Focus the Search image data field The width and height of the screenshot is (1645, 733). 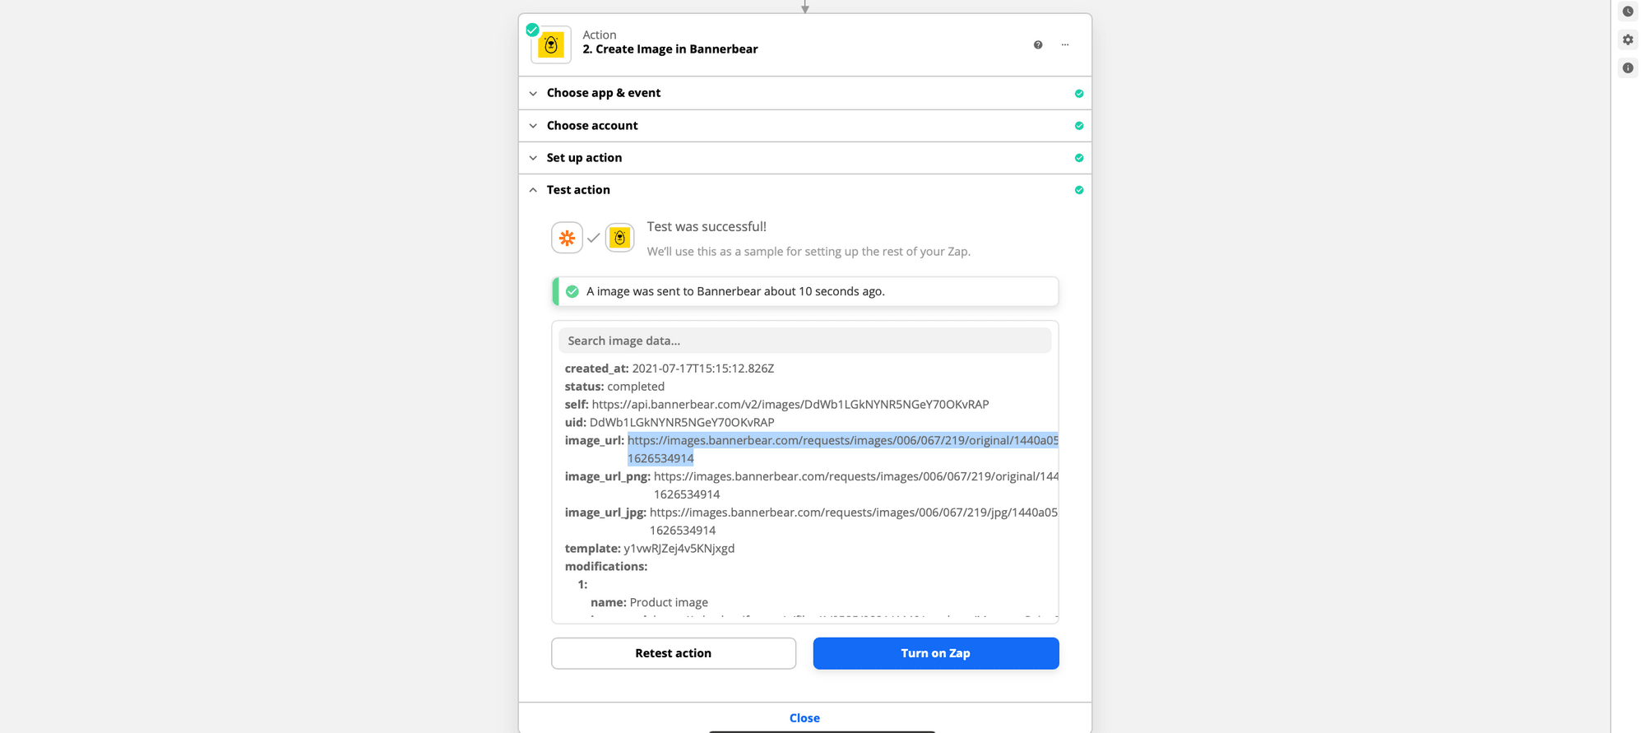pyautogui.click(x=804, y=341)
